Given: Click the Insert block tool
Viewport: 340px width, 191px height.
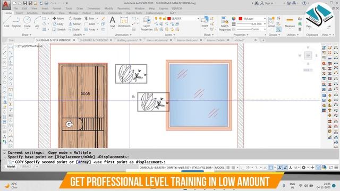Looking at the screenshot, I should pos(205,22).
